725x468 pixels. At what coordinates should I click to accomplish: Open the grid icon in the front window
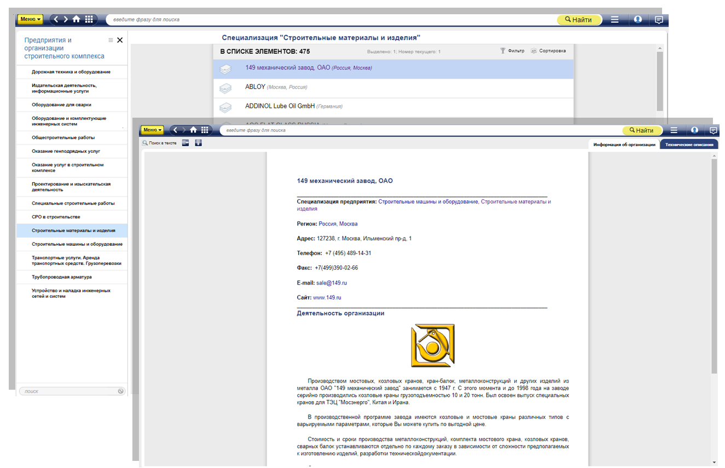click(x=205, y=130)
